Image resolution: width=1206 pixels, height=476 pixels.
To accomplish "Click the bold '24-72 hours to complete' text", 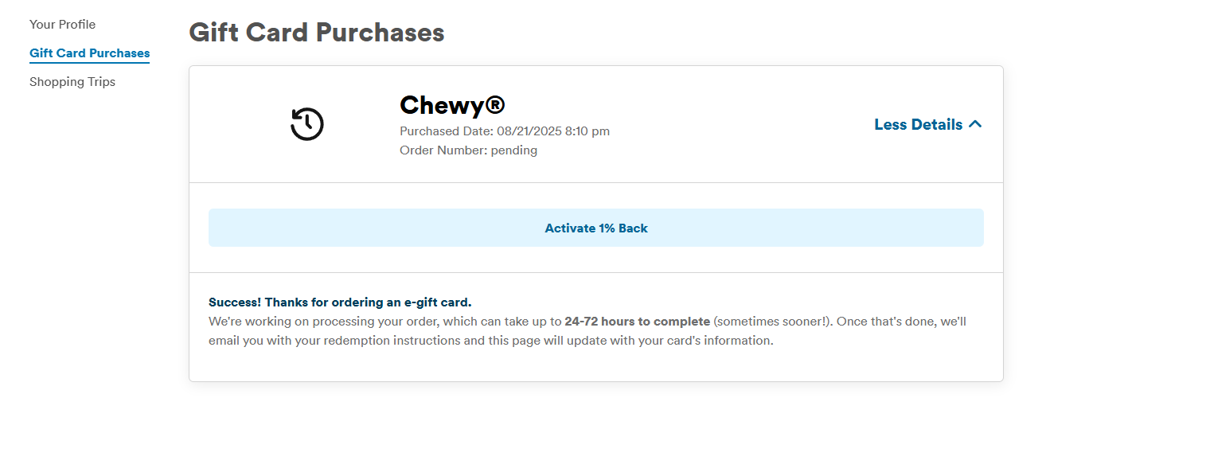I will 637,322.
